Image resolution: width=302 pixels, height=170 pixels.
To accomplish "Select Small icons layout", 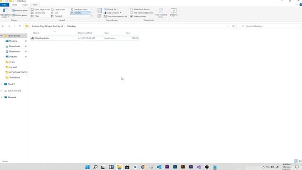I will [38, 13].
